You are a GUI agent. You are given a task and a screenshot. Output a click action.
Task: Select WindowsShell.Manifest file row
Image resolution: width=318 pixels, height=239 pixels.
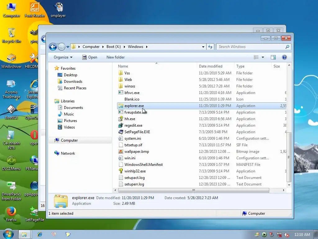click(202, 165)
